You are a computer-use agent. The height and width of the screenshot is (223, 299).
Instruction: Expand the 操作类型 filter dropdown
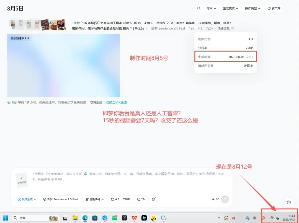[253, 8]
